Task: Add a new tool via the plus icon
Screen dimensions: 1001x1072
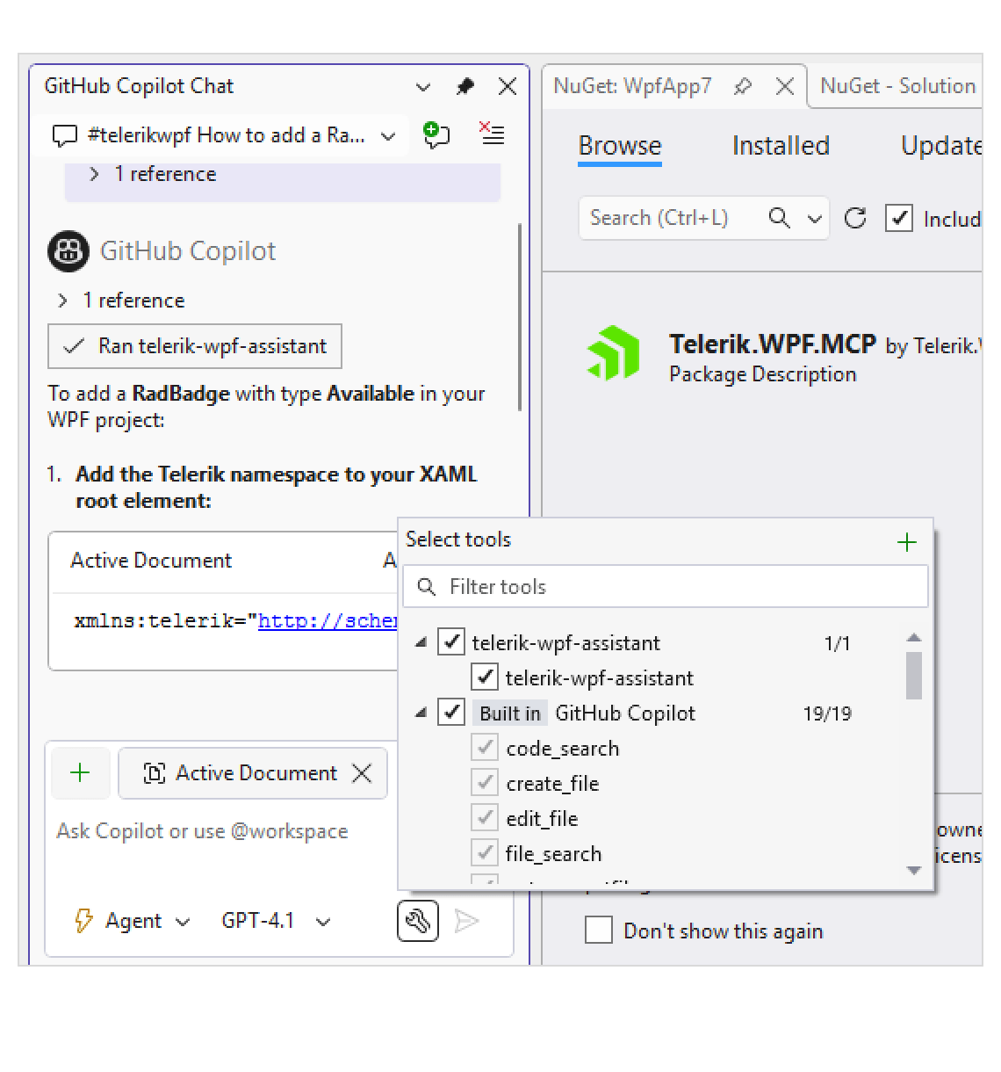Action: click(x=905, y=542)
